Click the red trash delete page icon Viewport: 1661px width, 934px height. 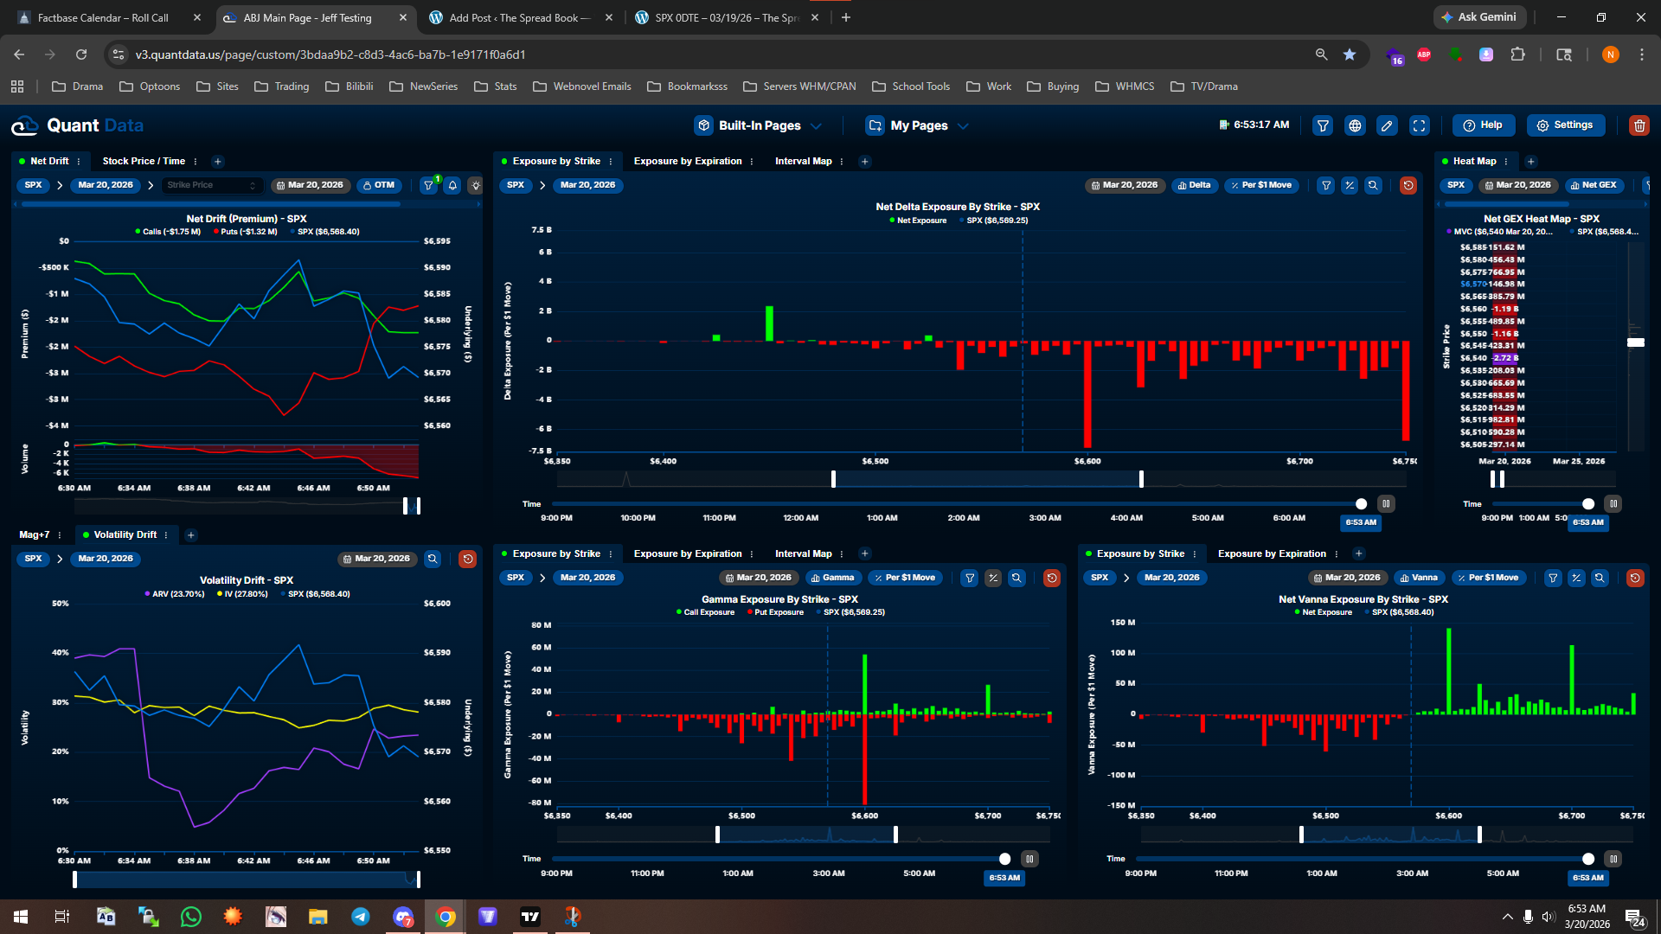pyautogui.click(x=1639, y=125)
